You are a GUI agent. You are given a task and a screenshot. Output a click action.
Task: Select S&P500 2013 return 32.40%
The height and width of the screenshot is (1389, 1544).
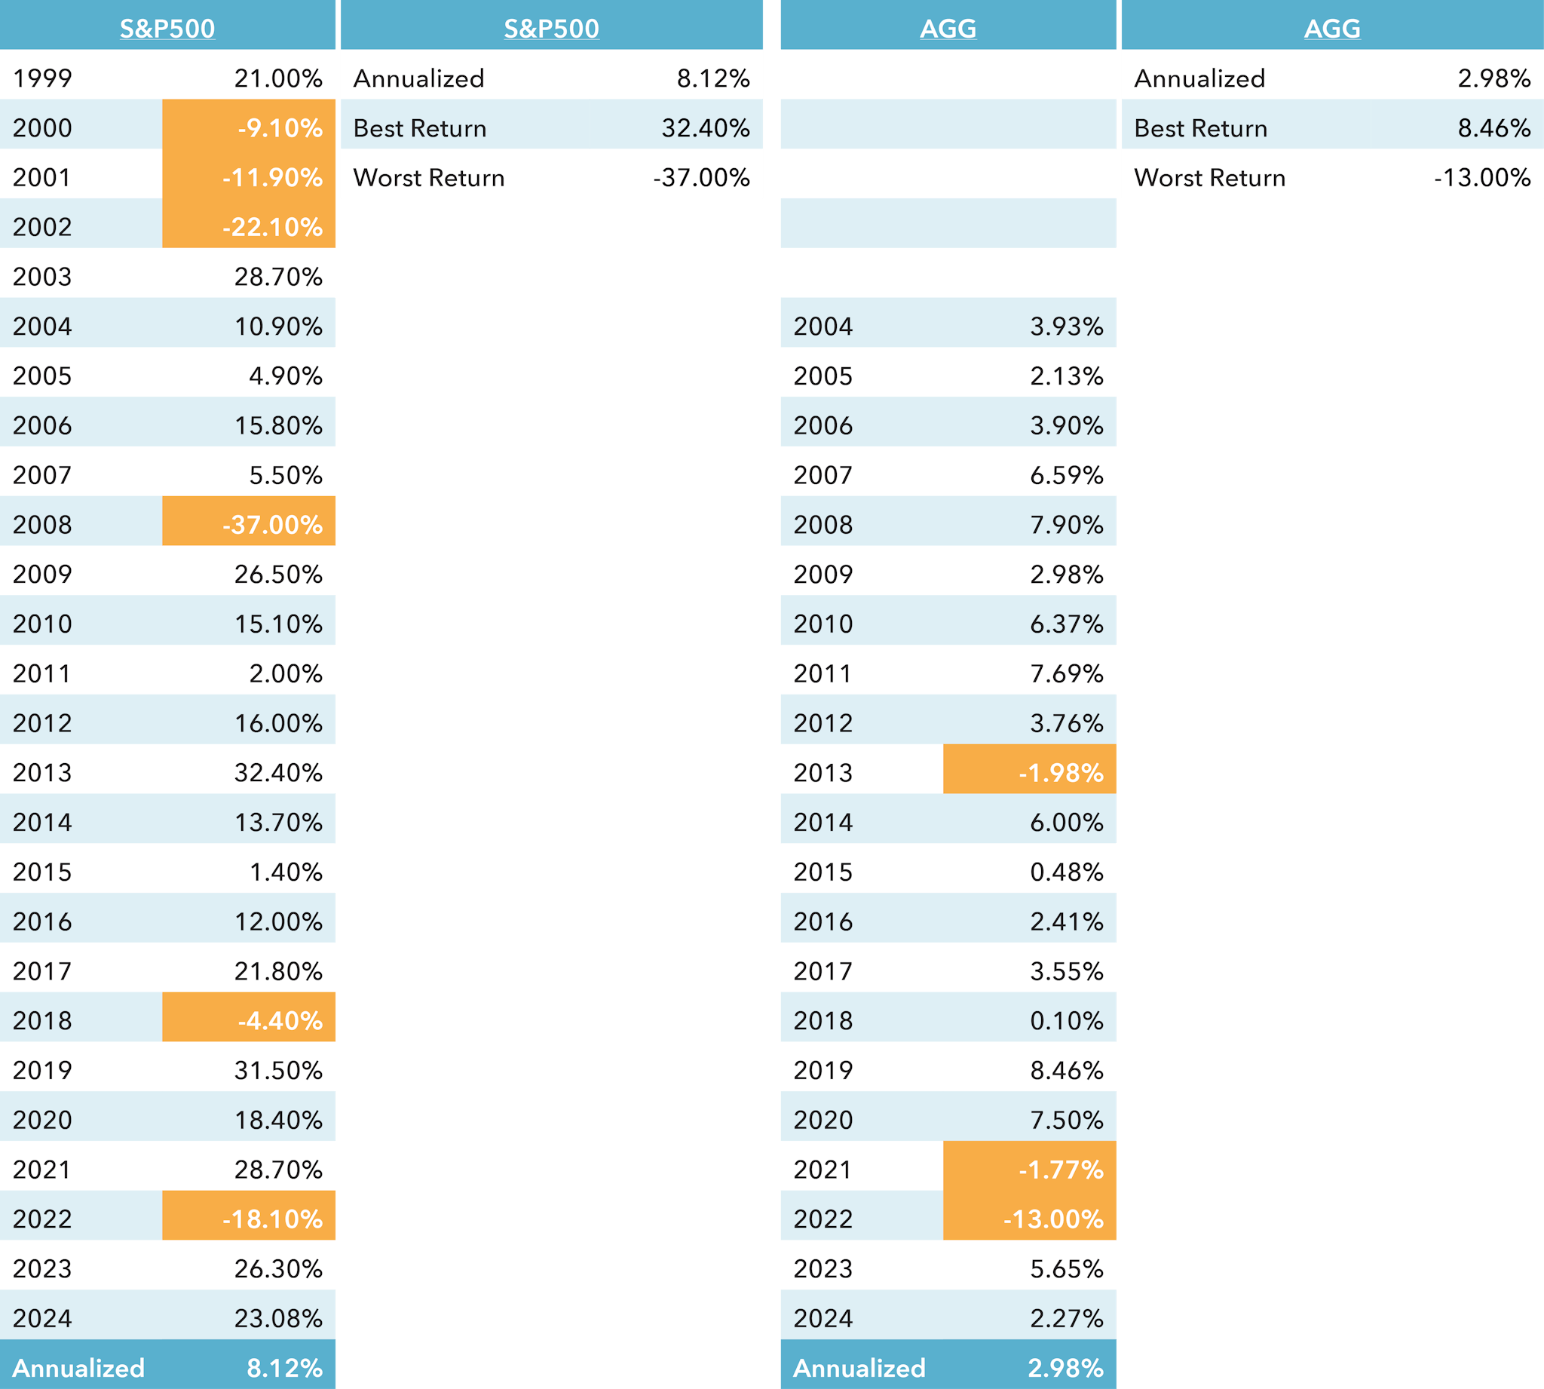[x=278, y=773]
